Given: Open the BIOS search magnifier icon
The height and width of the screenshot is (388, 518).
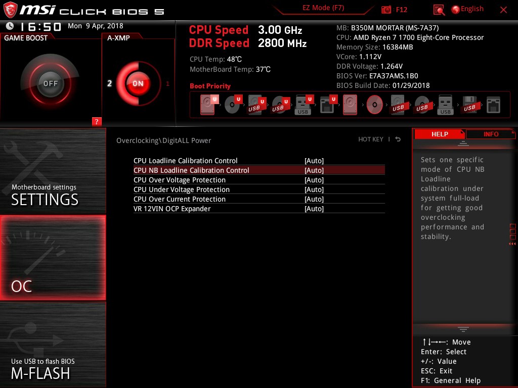Looking at the screenshot, I should (x=439, y=10).
